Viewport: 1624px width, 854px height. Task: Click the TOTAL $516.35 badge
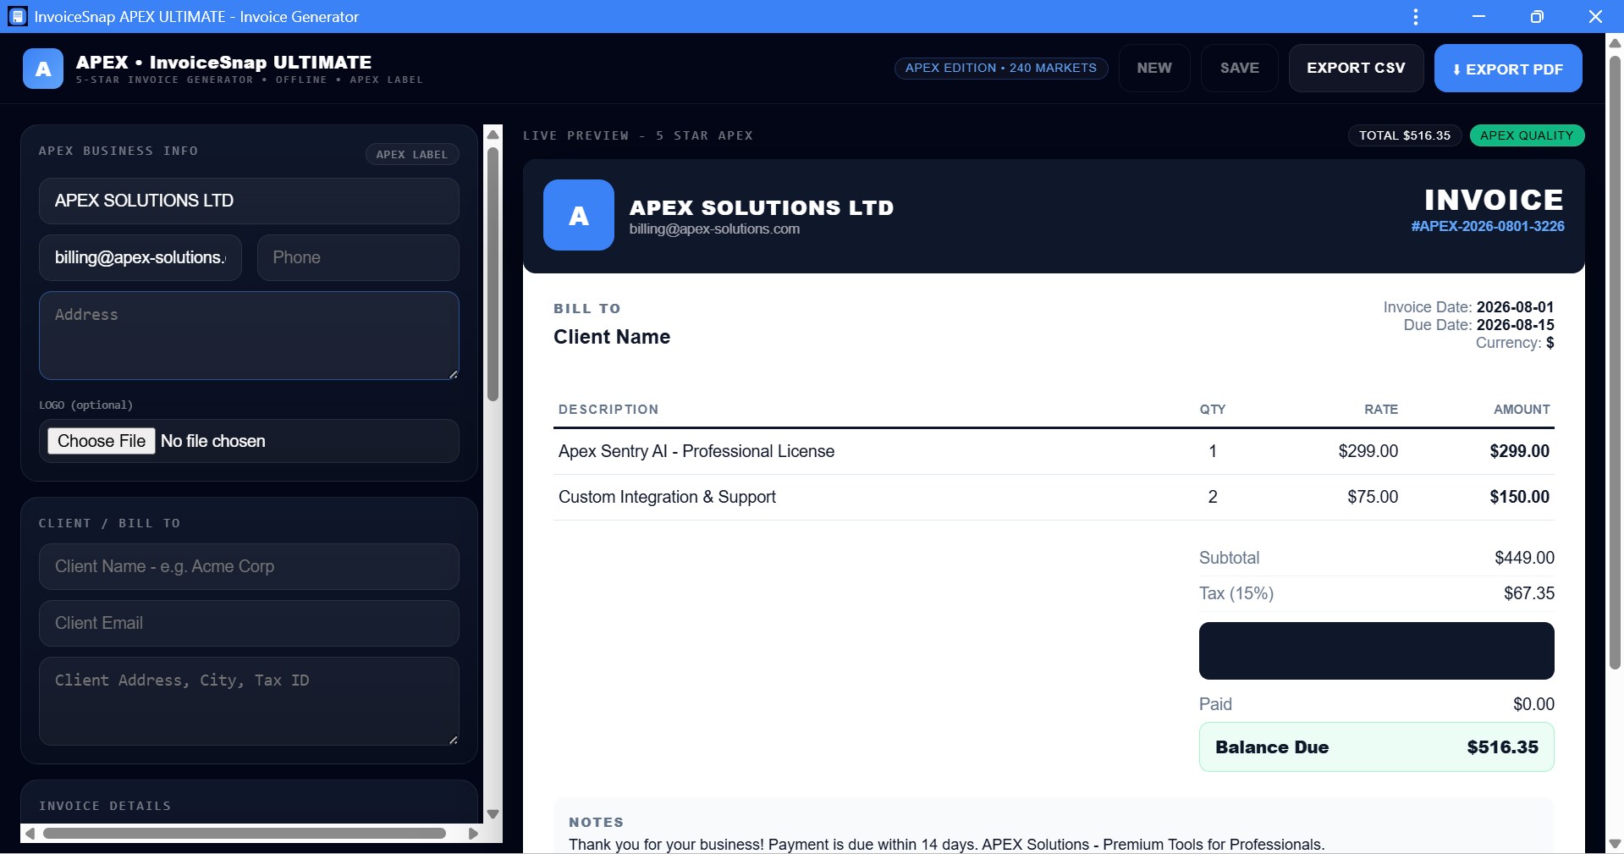point(1405,135)
